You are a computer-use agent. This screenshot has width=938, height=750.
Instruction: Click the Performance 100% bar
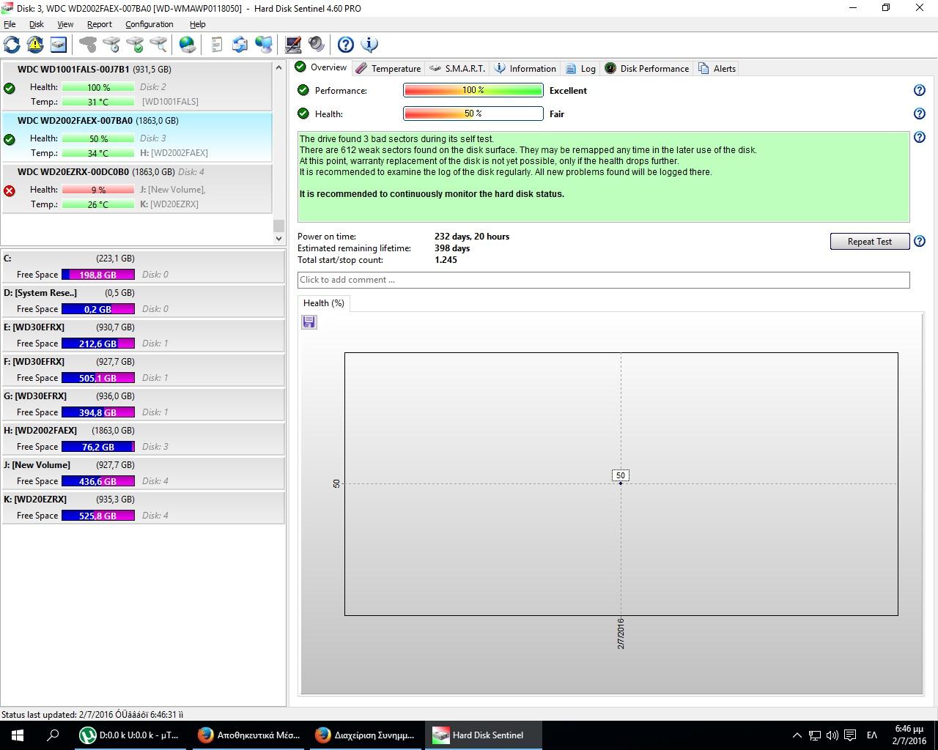473,90
